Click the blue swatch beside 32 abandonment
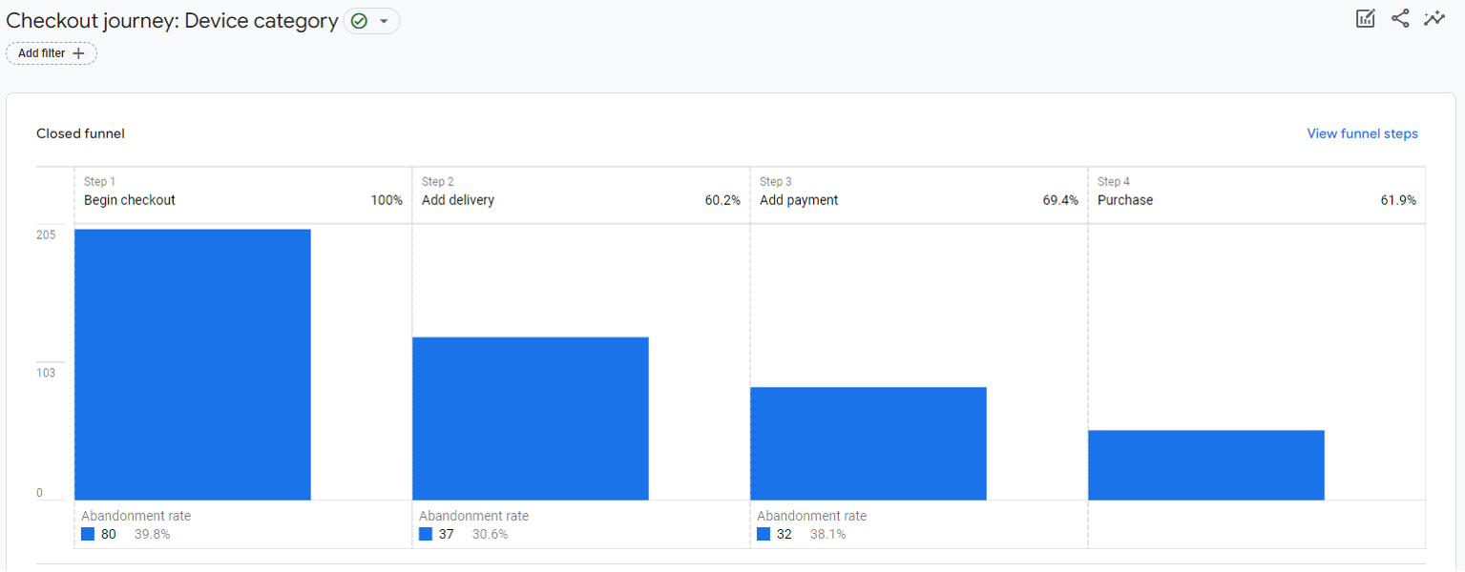The height and width of the screenshot is (572, 1465). click(x=764, y=534)
